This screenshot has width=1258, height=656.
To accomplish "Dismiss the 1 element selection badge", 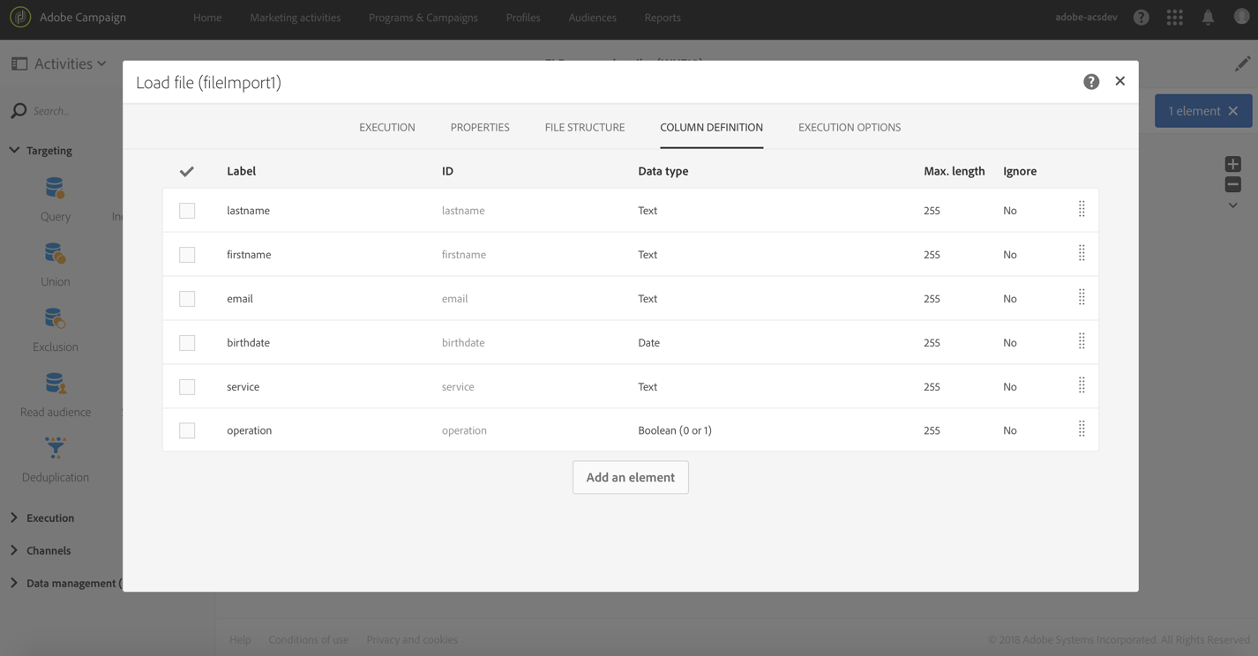I will click(x=1233, y=111).
